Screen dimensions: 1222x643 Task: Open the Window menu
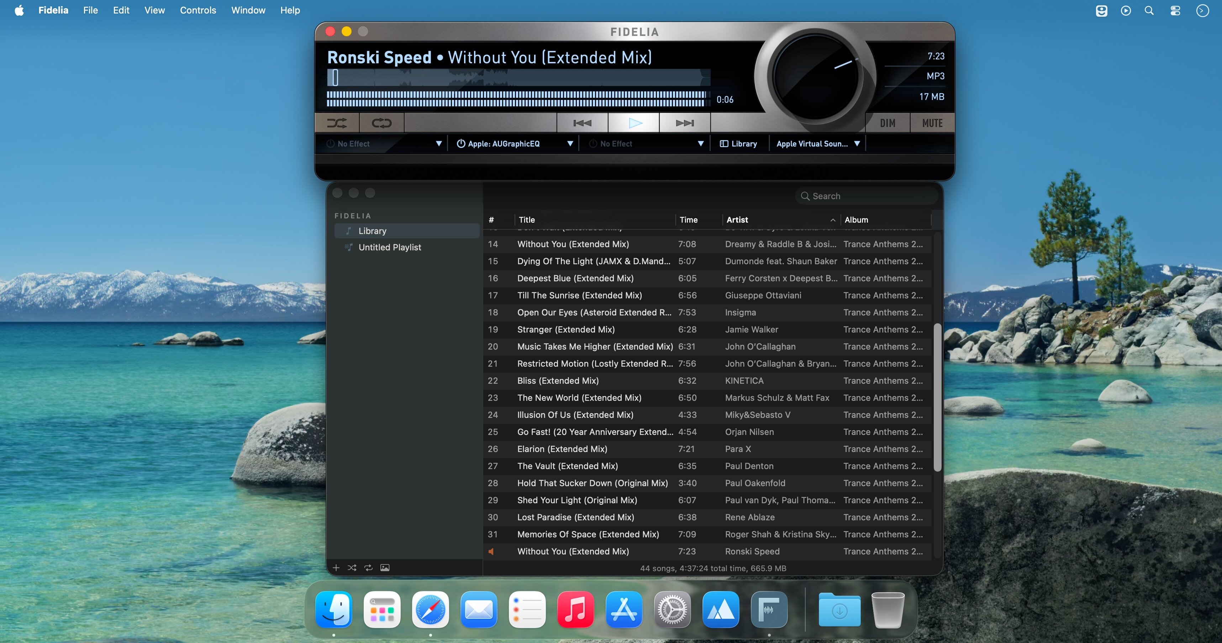pos(248,10)
